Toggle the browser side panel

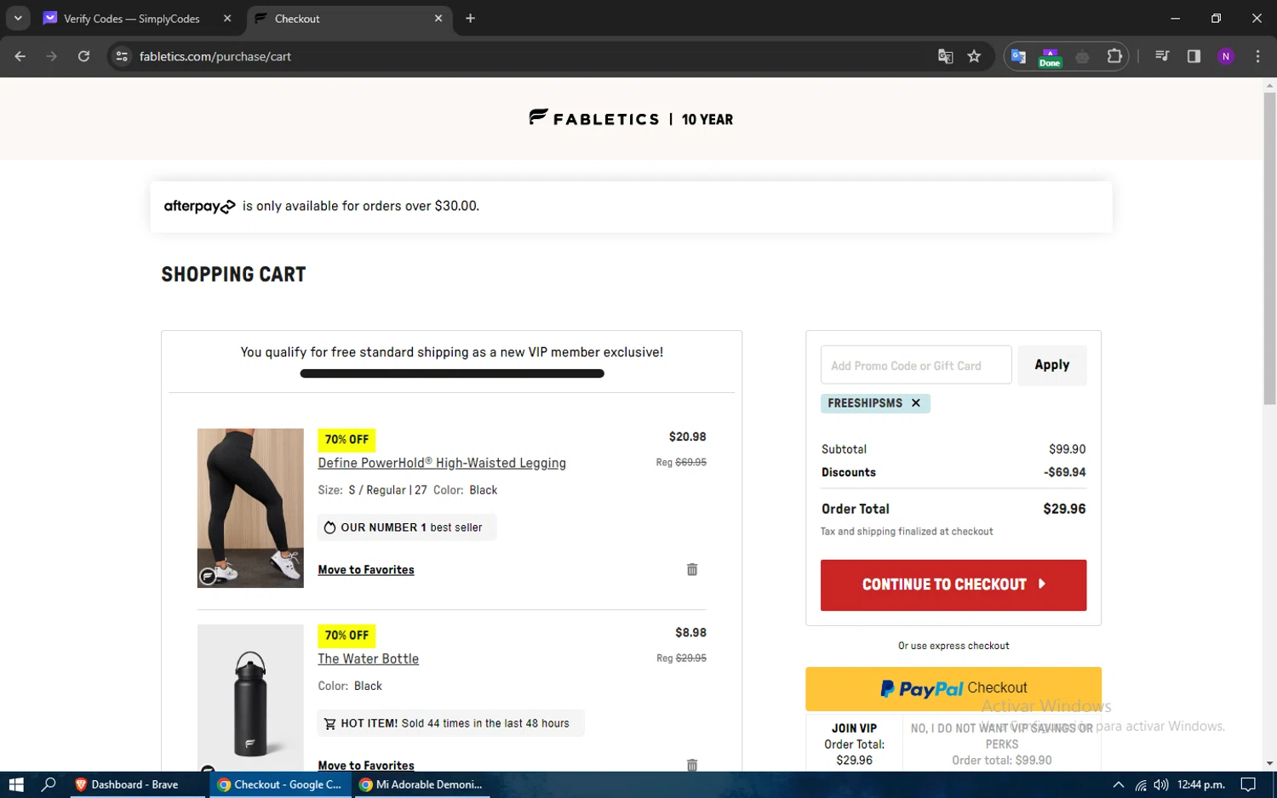[1194, 56]
